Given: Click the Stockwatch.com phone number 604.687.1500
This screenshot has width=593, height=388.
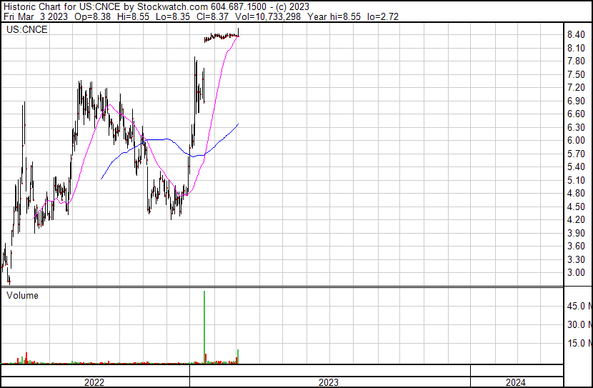Looking at the screenshot, I should tap(238, 6).
